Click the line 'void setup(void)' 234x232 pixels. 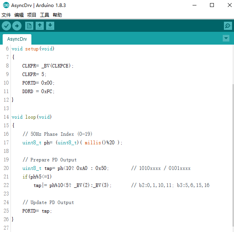click(33, 49)
